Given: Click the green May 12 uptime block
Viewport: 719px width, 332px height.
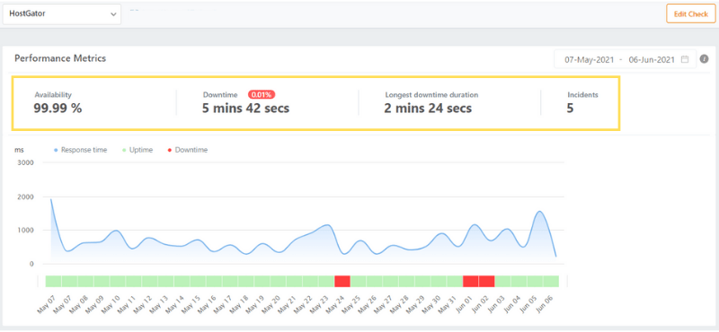Looking at the screenshot, I should point(150,281).
